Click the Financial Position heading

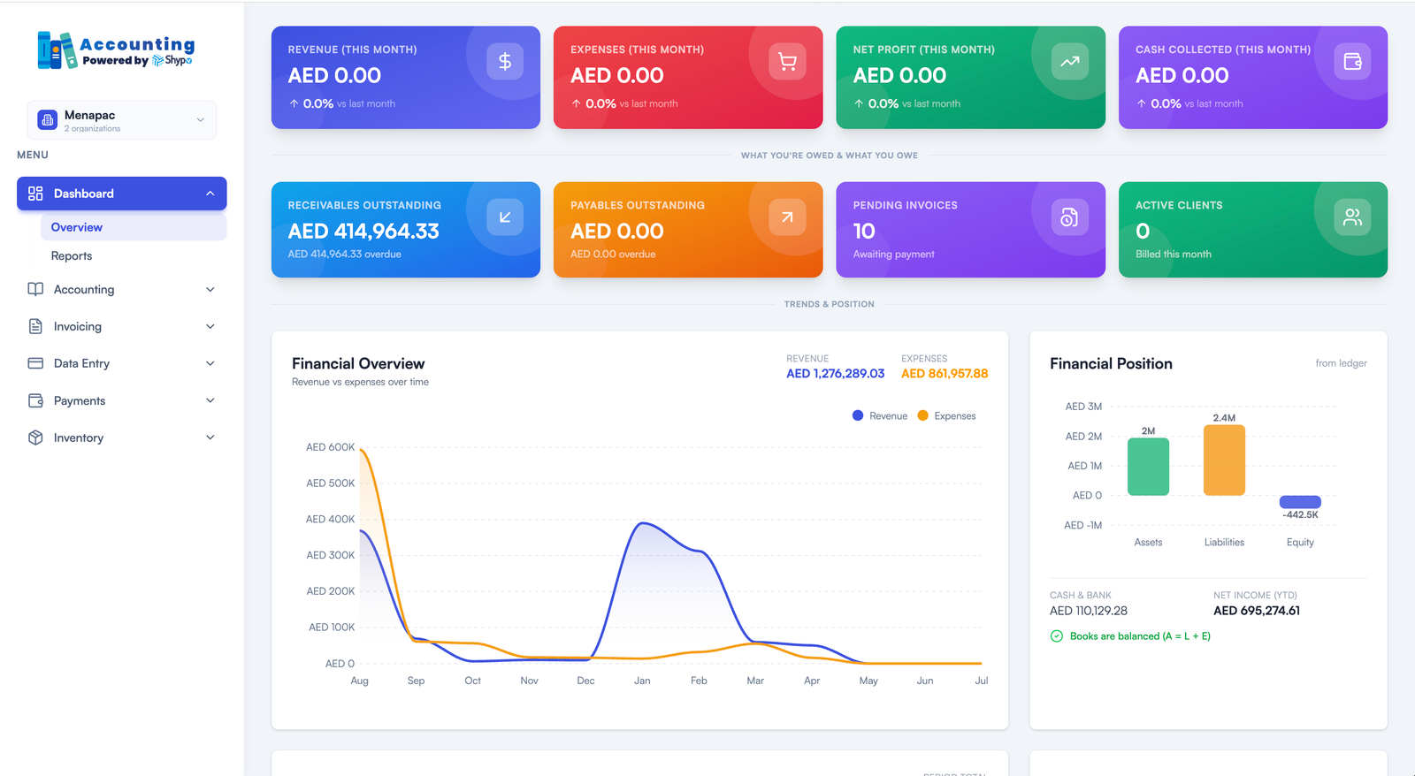[x=1111, y=363]
